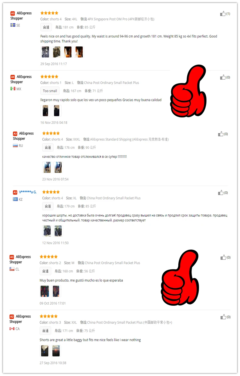Like the CL shopper's review
Screen dimensions: 240x376
(224, 257)
